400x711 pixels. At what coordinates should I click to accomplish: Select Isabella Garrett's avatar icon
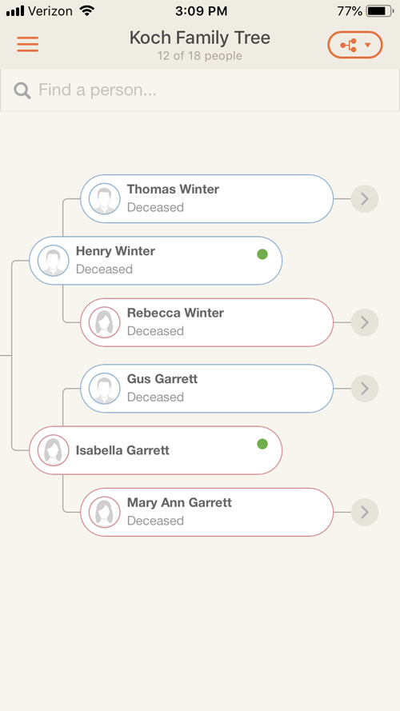pos(53,450)
